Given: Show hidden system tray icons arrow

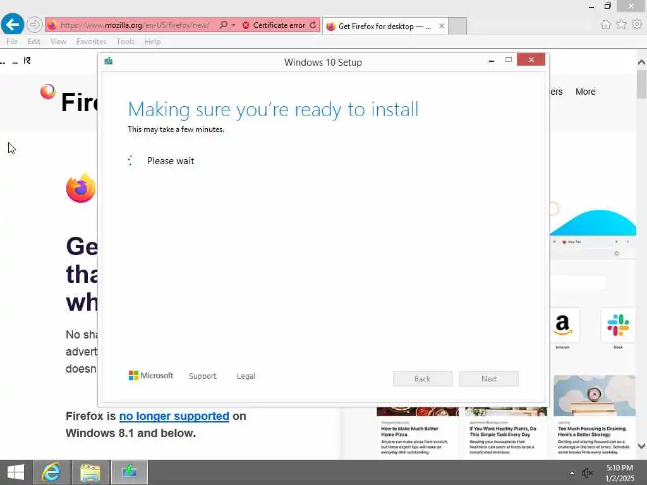Looking at the screenshot, I should click(572, 473).
